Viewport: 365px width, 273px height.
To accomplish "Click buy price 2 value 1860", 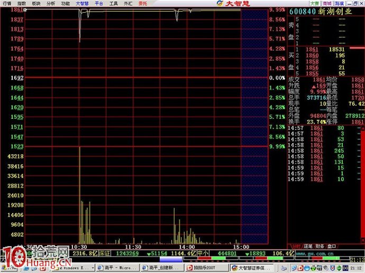I will coord(312,55).
